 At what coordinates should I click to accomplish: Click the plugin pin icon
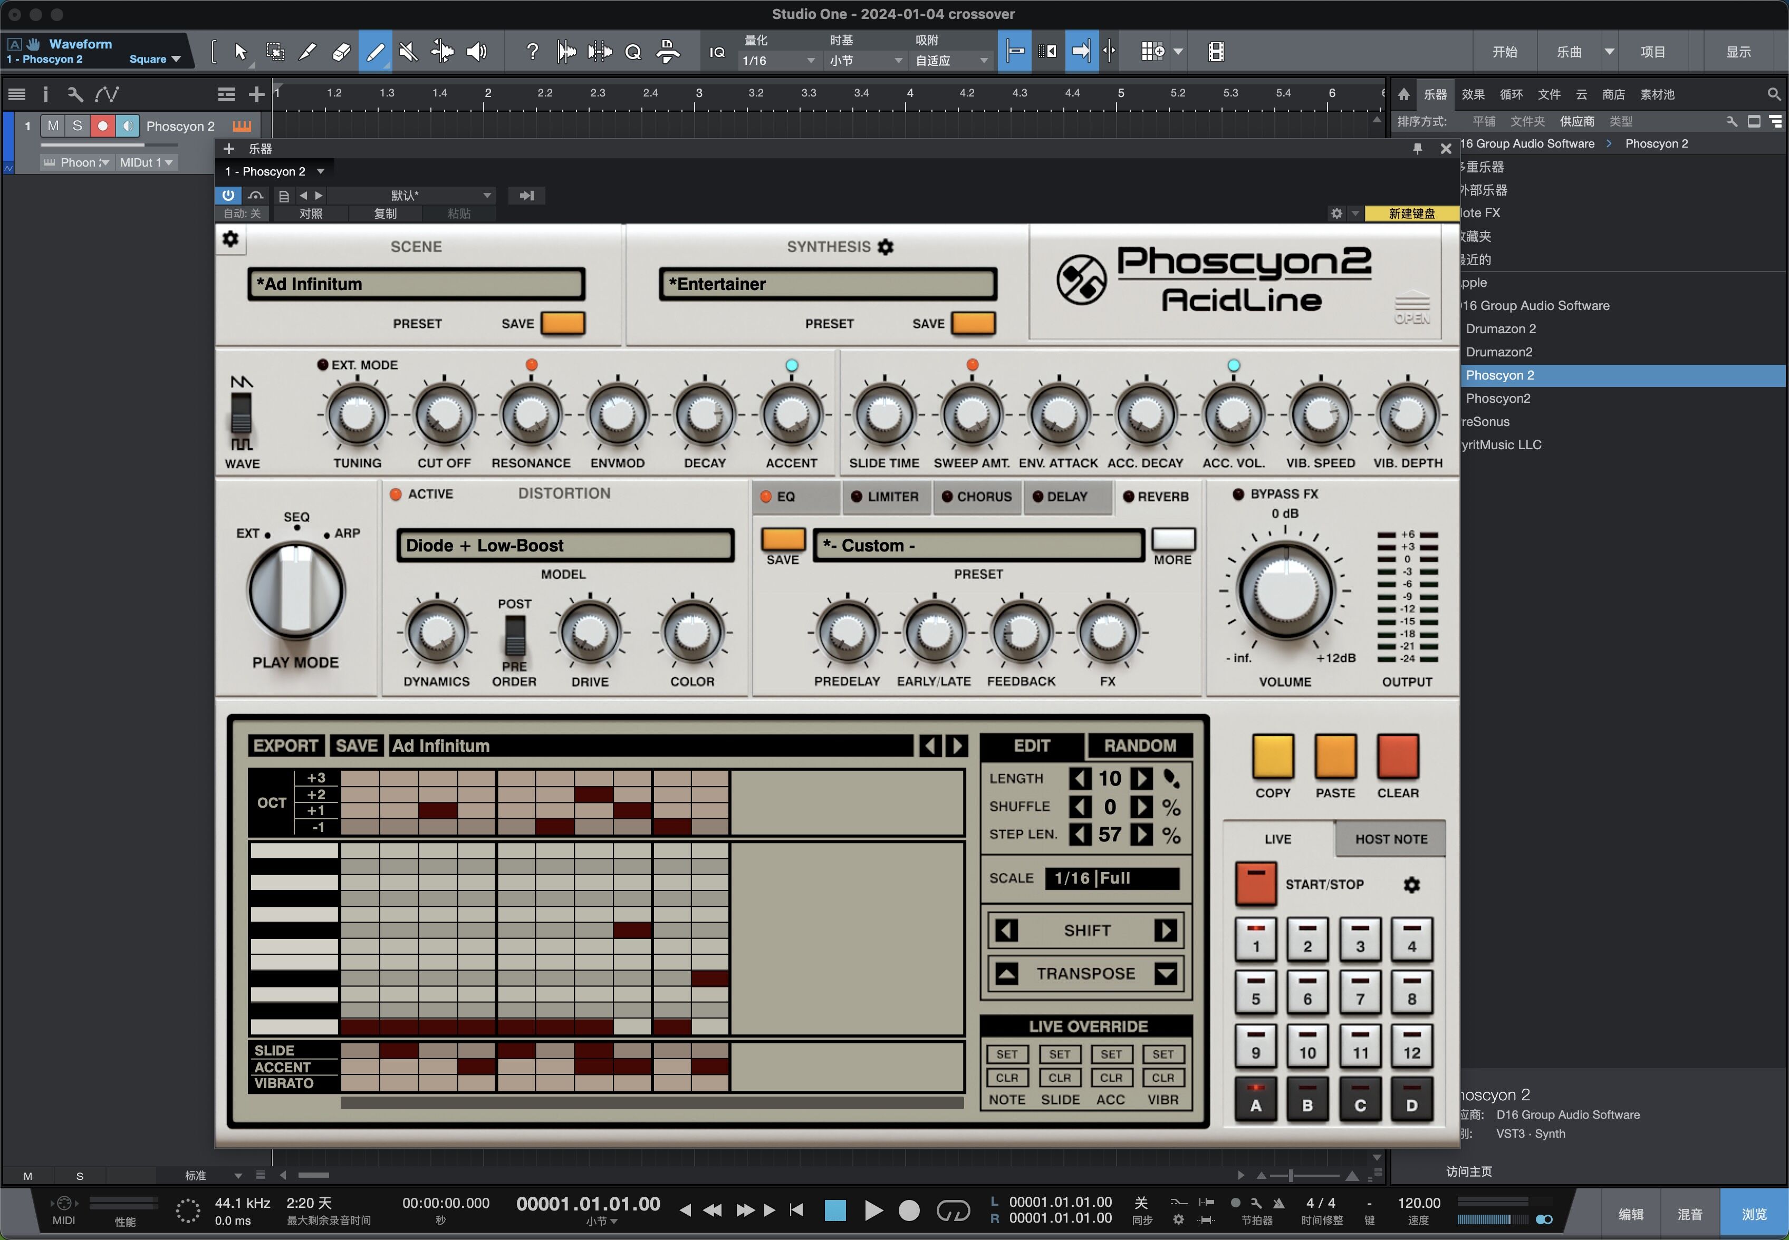pyautogui.click(x=1417, y=148)
